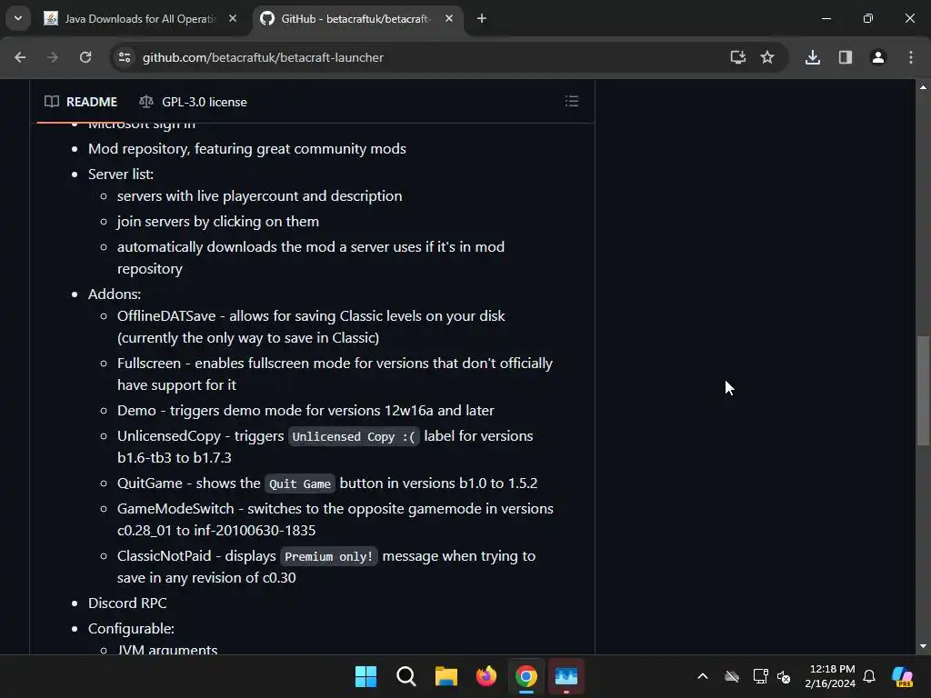Open the Chrome three-dot menu
The height and width of the screenshot is (698, 931).
click(911, 57)
